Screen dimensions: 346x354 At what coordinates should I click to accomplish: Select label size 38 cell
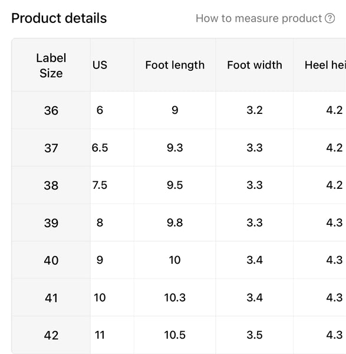click(51, 185)
